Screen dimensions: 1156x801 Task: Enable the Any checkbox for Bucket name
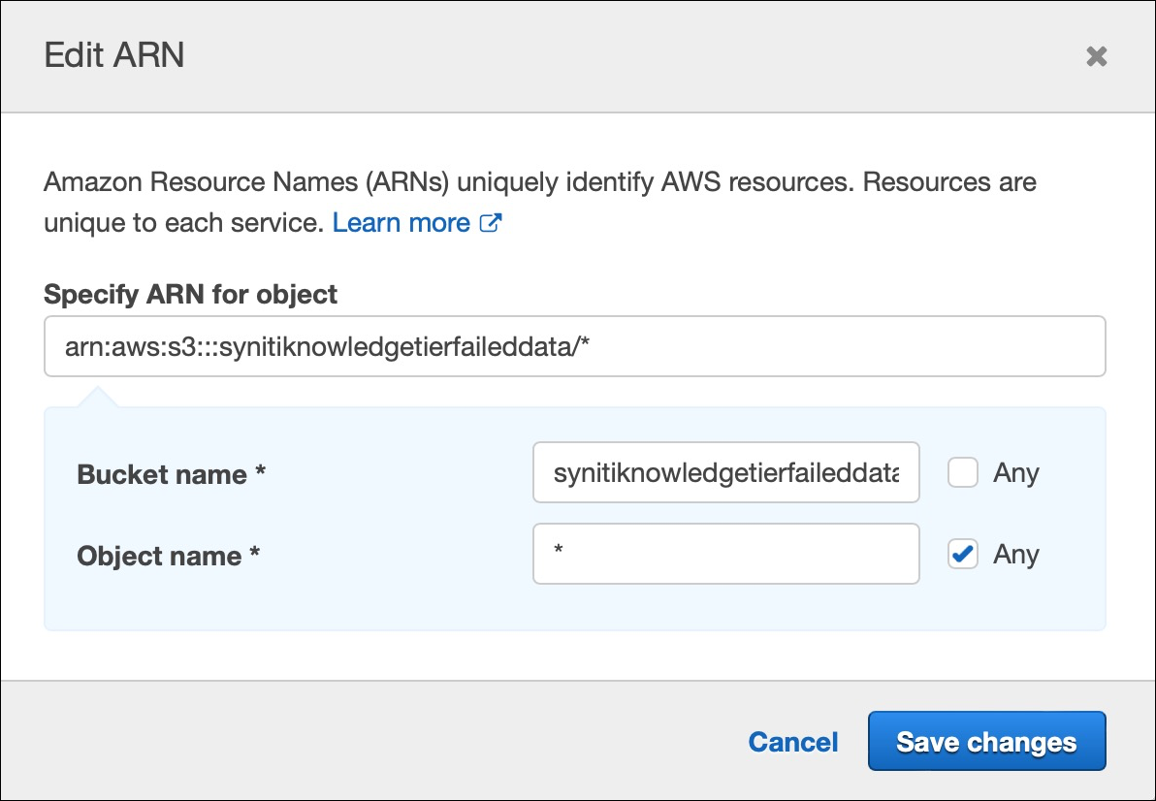point(963,472)
